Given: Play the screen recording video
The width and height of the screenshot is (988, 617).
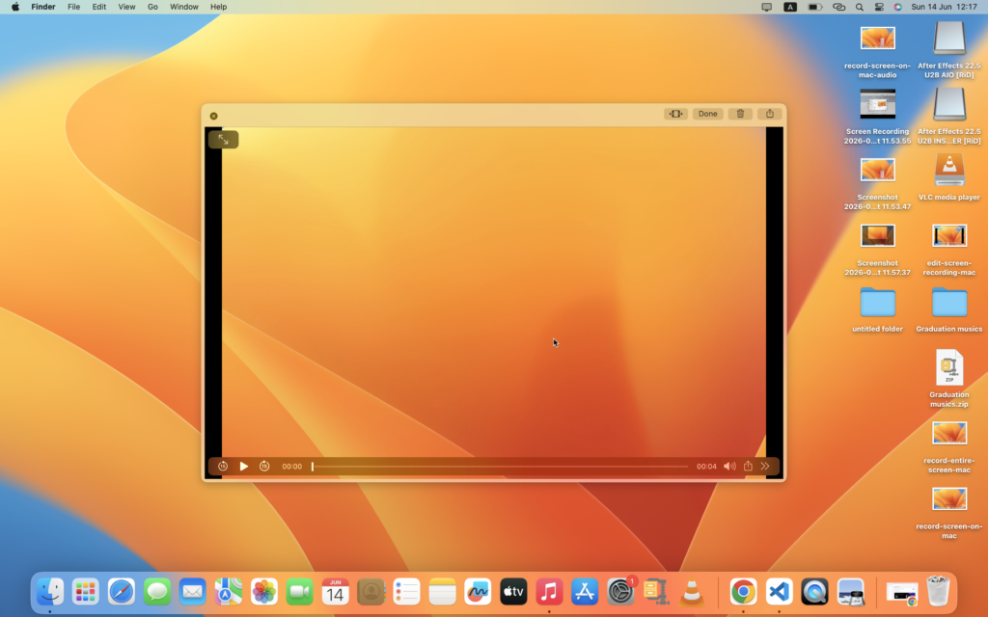Looking at the screenshot, I should [x=244, y=467].
